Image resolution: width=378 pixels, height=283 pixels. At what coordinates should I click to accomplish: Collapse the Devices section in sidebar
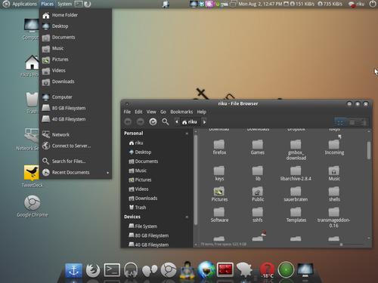tap(187, 217)
